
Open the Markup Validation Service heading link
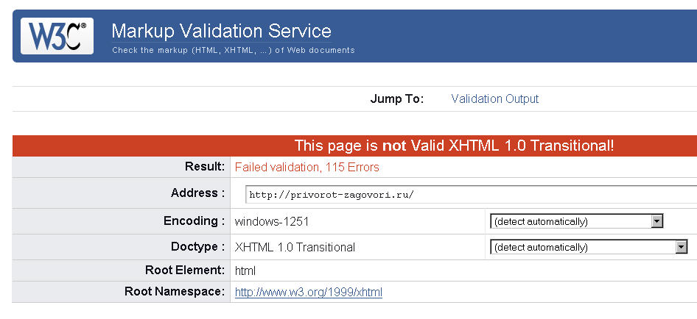(x=221, y=31)
